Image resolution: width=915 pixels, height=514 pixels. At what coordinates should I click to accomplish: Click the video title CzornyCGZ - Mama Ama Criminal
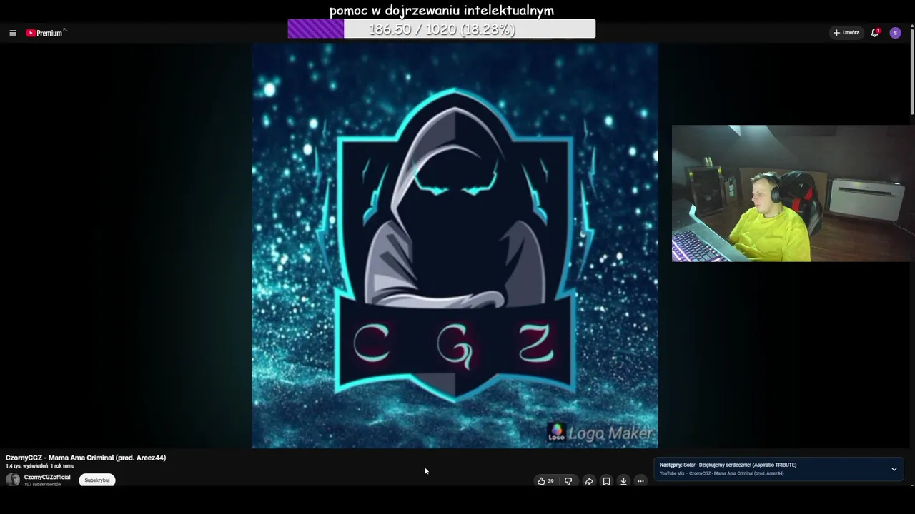86,458
